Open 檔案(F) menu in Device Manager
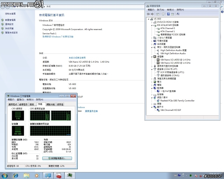 point(151,10)
